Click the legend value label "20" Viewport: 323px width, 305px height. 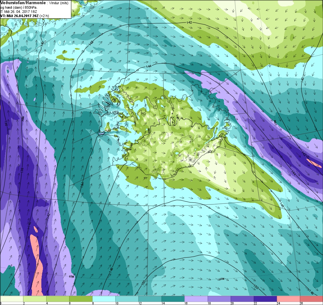pyautogui.click(x=232, y=303)
